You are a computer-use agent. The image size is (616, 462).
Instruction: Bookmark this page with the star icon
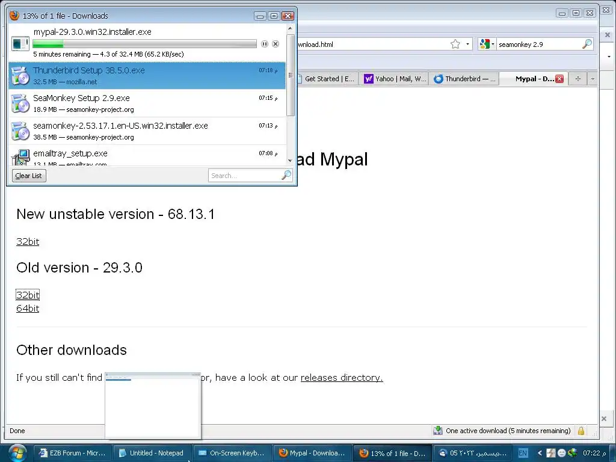pyautogui.click(x=455, y=44)
